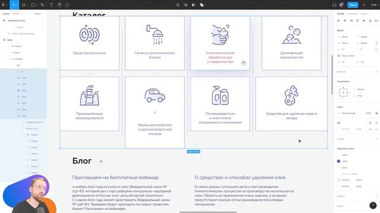Image resolution: width=380 pixels, height=213 pixels.
Task: Select the '_elements_icons' layer
Action: click(x=16, y=21)
